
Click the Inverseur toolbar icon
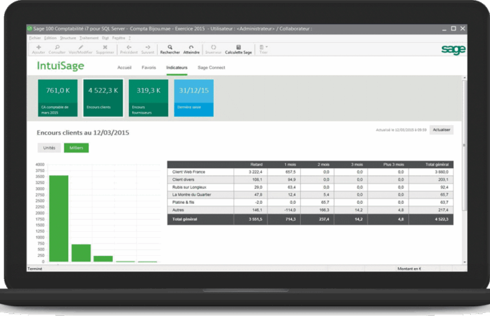coord(213,47)
